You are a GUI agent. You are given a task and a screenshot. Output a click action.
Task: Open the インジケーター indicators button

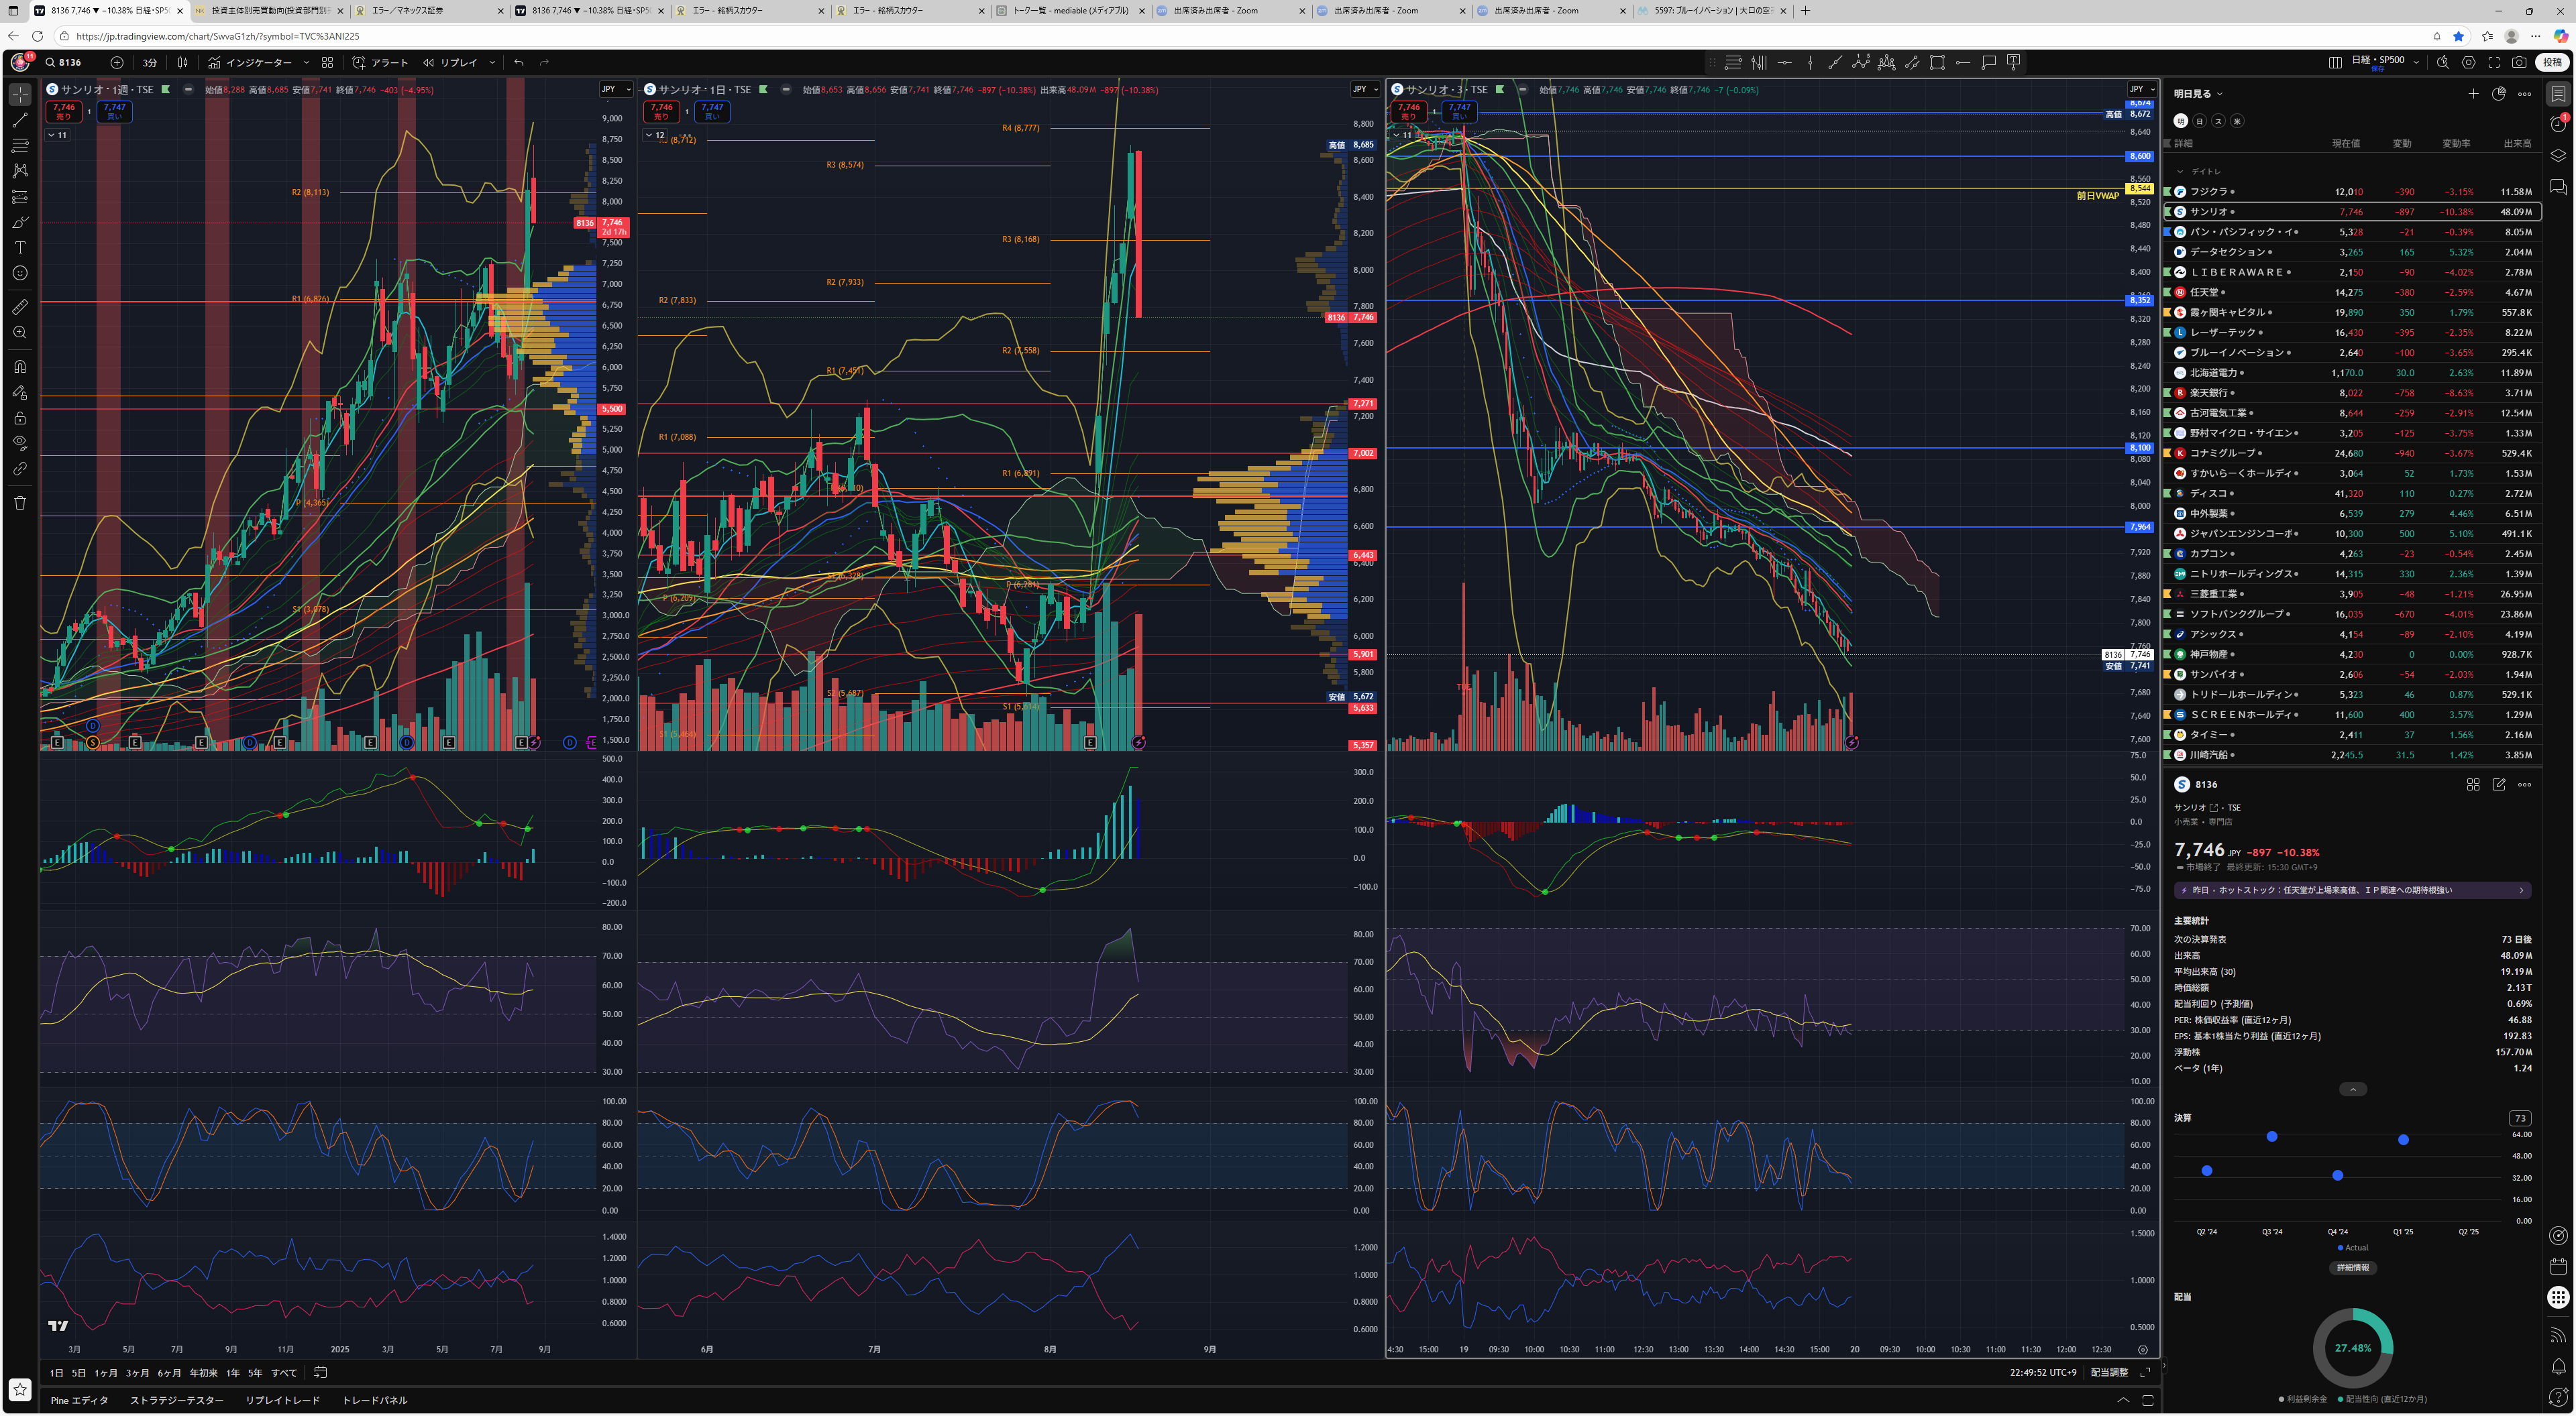click(x=251, y=62)
